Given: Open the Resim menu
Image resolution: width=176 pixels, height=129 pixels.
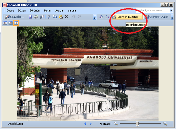Looking at the screenshot, I should tap(48, 10).
